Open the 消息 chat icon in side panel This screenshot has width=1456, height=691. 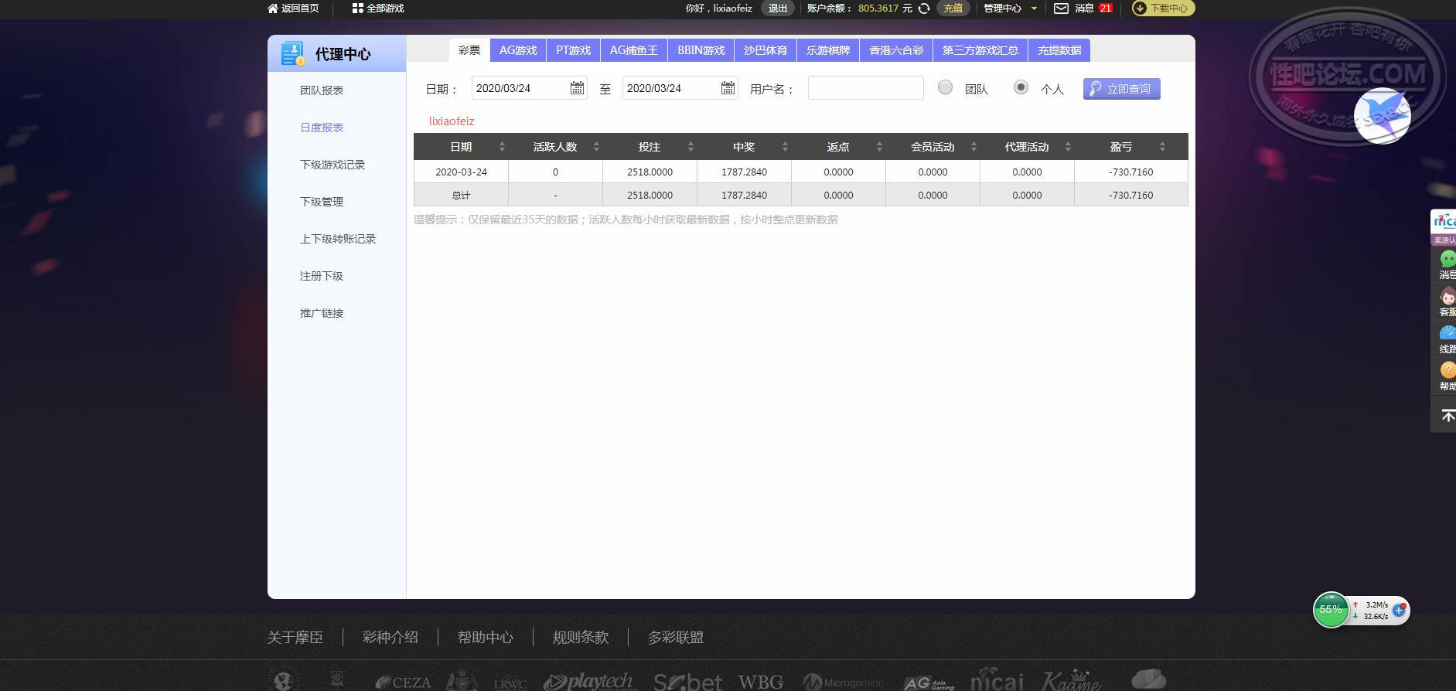point(1447,259)
